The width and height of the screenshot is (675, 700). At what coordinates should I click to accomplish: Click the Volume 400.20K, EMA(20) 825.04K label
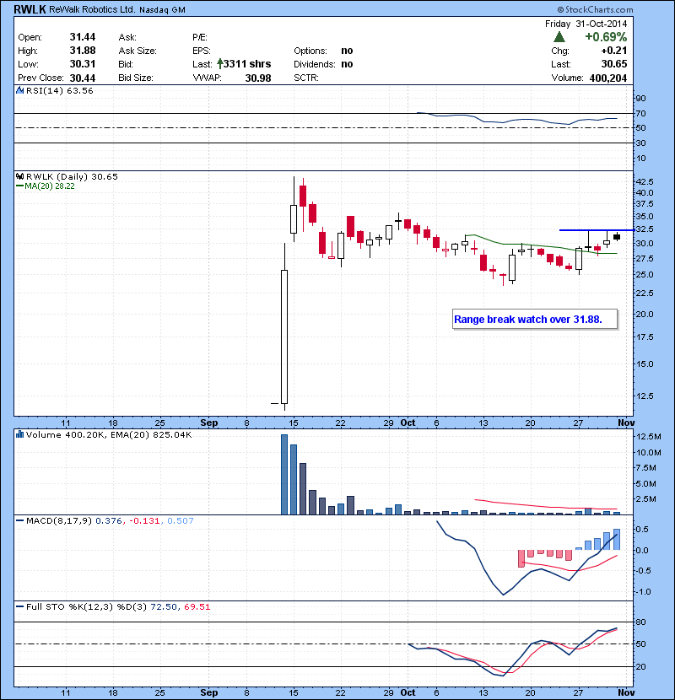click(109, 434)
